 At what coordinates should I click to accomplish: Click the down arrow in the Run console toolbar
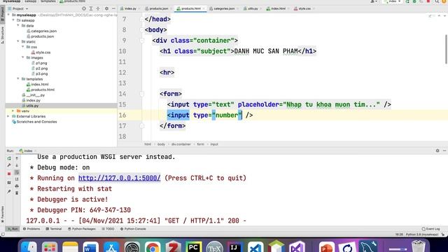click(17, 165)
